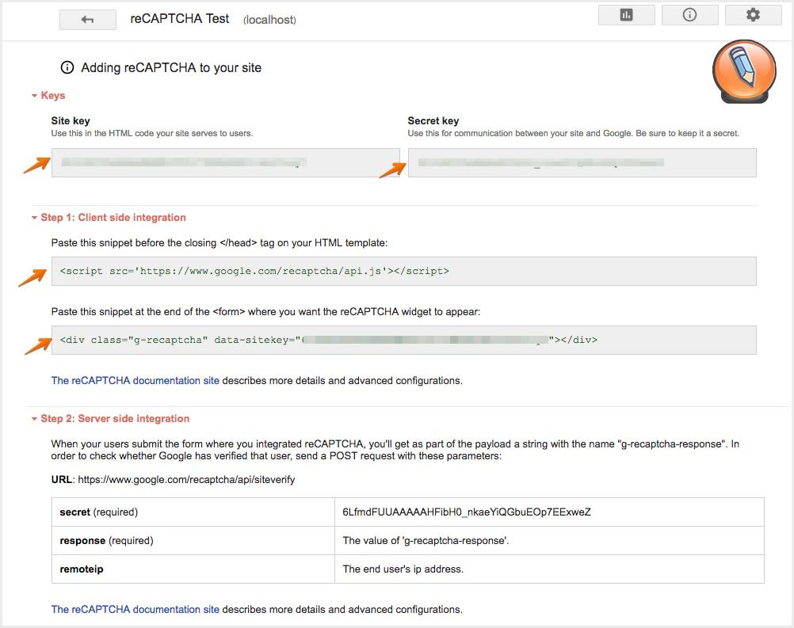Click the orange pencil badge icon
This screenshot has height=628, width=794.
tap(744, 71)
